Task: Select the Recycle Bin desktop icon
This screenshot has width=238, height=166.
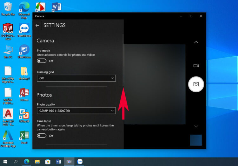Action: click(x=7, y=9)
